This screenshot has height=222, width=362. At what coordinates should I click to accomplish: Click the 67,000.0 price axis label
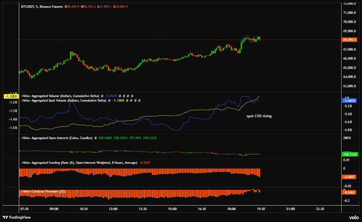pyautogui.click(x=350, y=49)
